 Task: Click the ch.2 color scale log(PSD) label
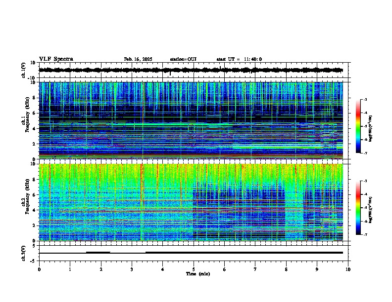371,210
